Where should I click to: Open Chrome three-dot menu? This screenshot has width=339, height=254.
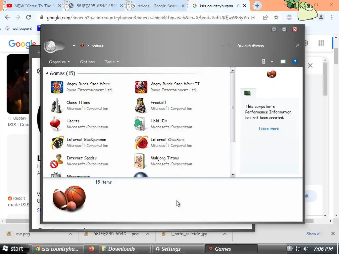coord(332,17)
